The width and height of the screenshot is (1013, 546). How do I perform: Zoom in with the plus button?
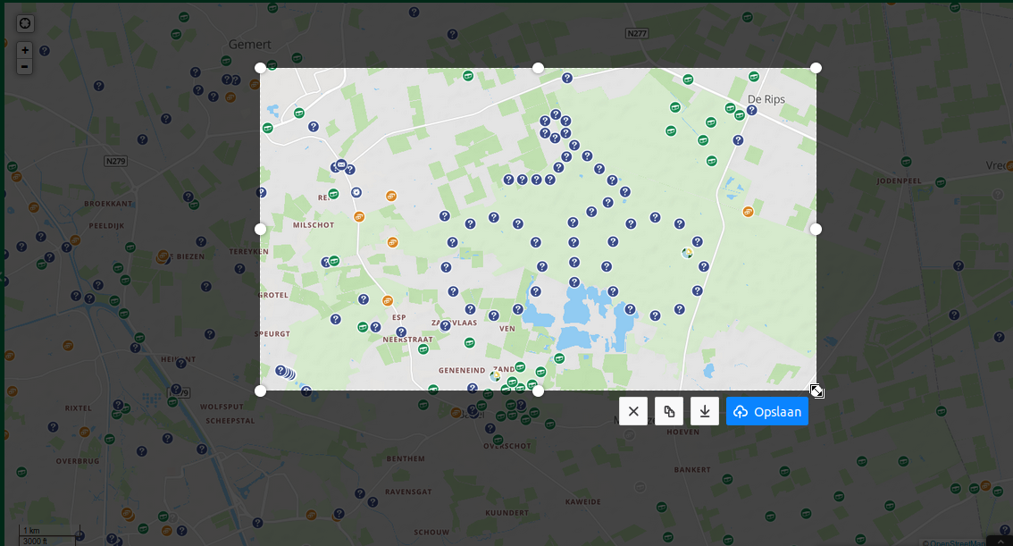tap(25, 50)
